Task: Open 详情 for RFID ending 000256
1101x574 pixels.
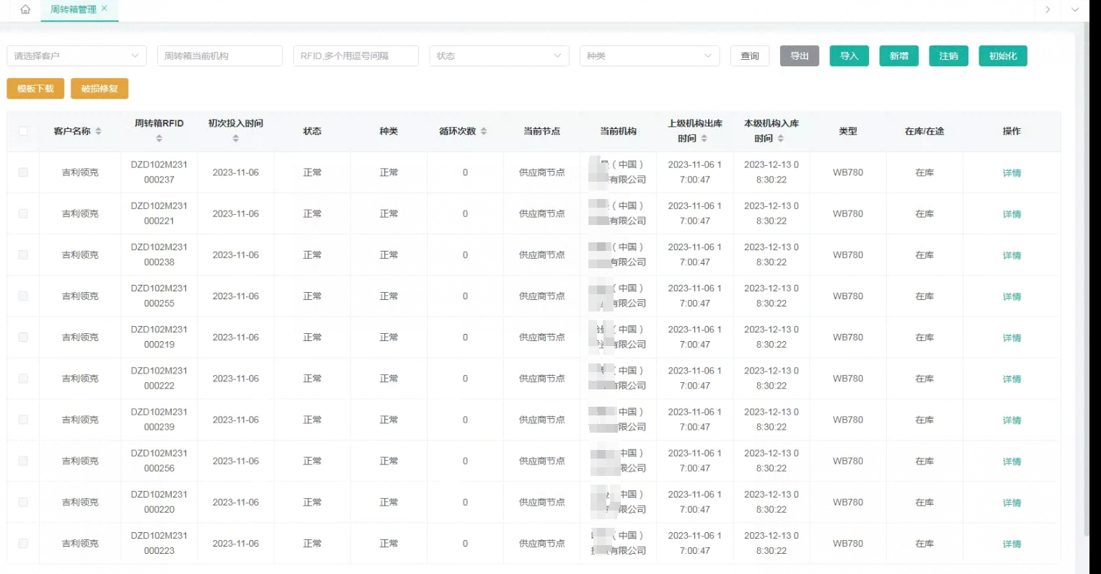Action: point(1012,461)
